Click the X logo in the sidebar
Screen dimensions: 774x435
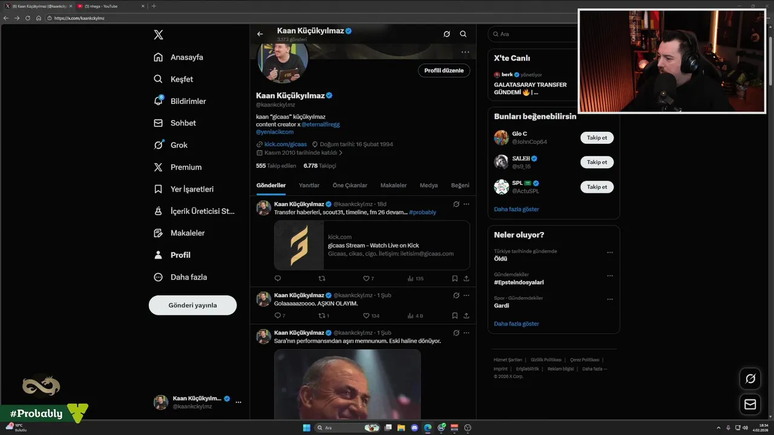158,34
